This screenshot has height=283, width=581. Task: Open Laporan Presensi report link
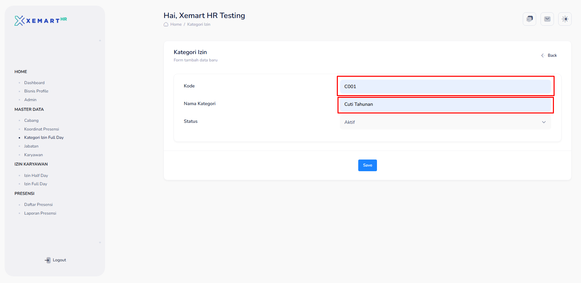click(x=40, y=213)
